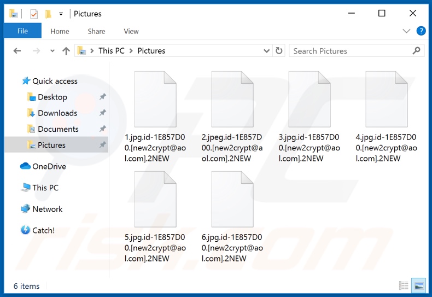Open the Help question mark icon

(x=421, y=31)
